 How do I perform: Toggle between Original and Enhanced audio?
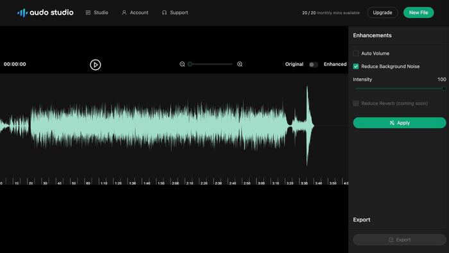(x=314, y=65)
